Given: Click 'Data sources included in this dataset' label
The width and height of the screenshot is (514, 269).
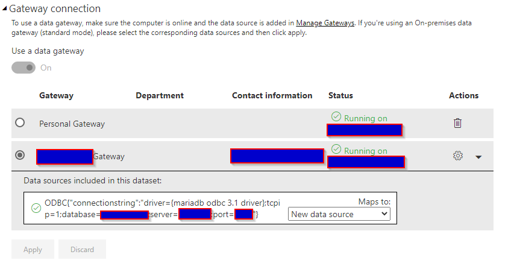Looking at the screenshot, I should tap(92, 181).
